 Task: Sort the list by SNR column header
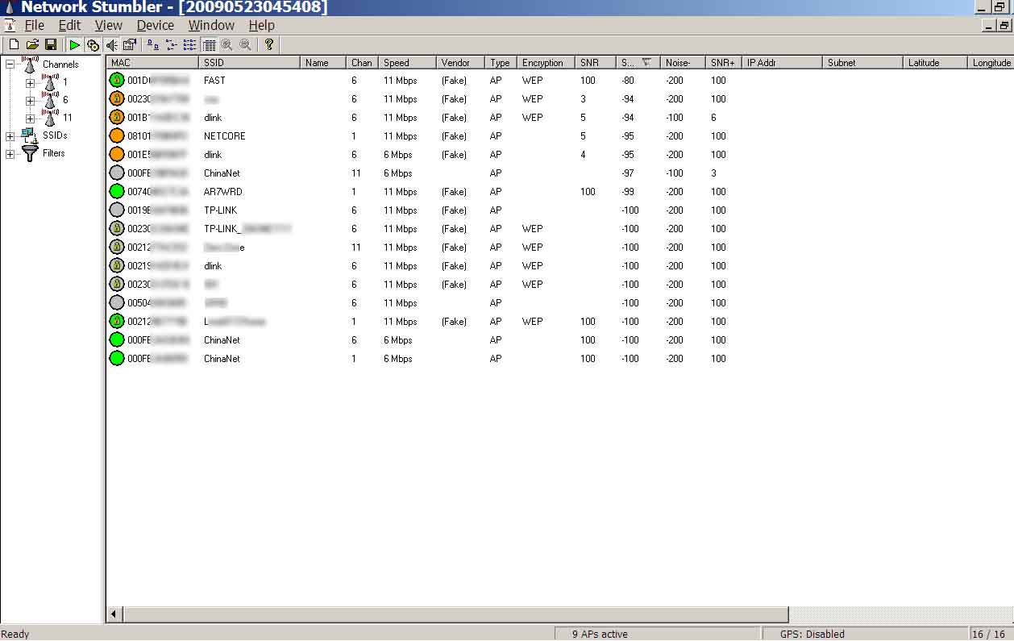click(596, 62)
